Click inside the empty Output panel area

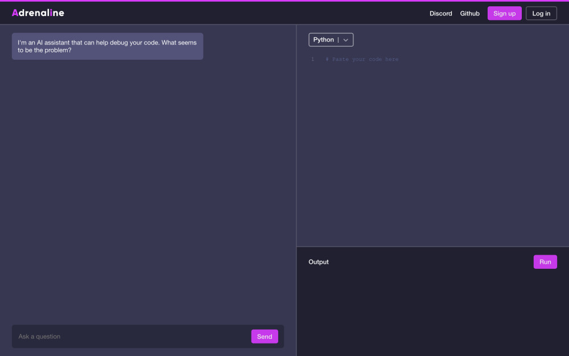[x=432, y=313]
